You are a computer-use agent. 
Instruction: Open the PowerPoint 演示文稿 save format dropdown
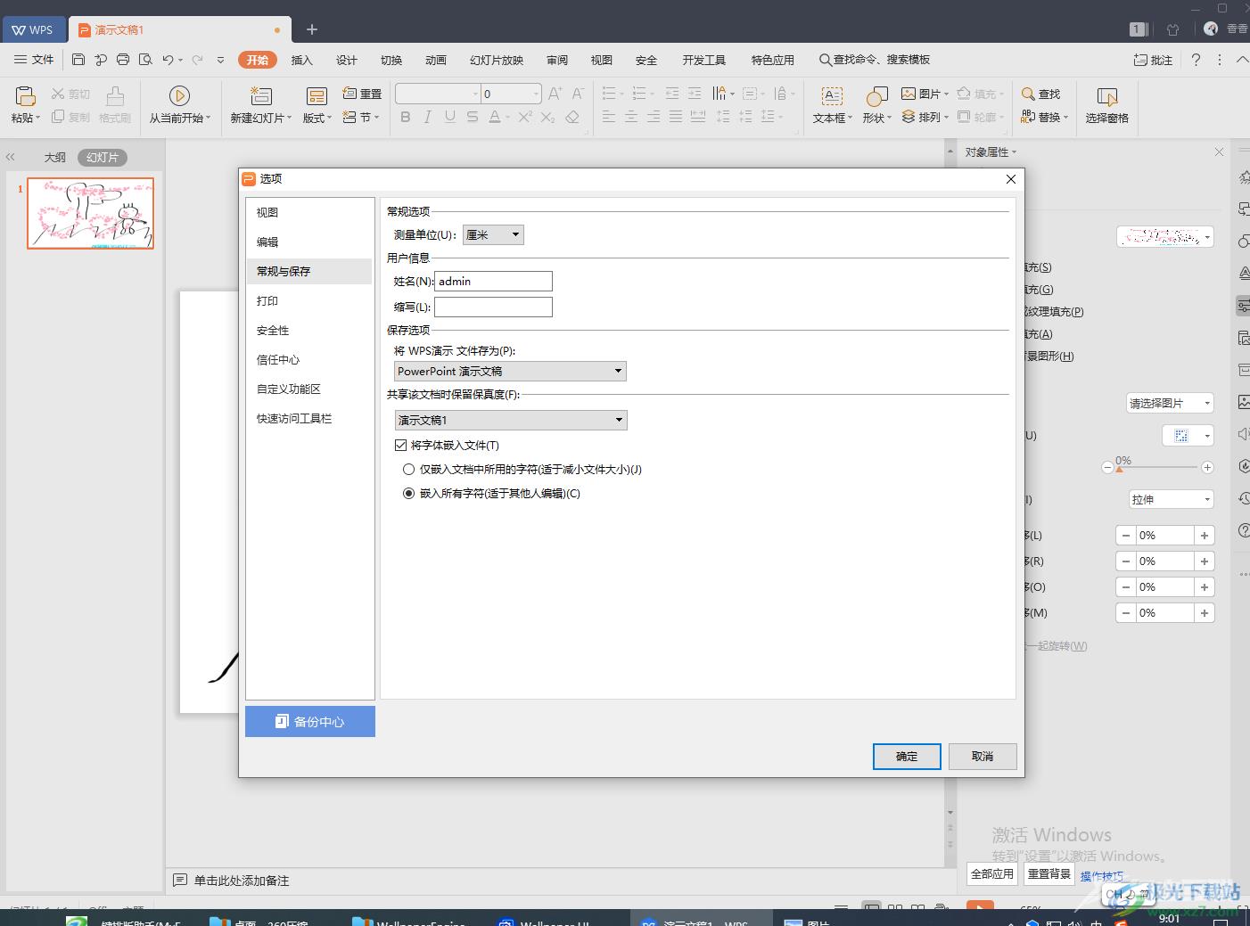pos(510,371)
